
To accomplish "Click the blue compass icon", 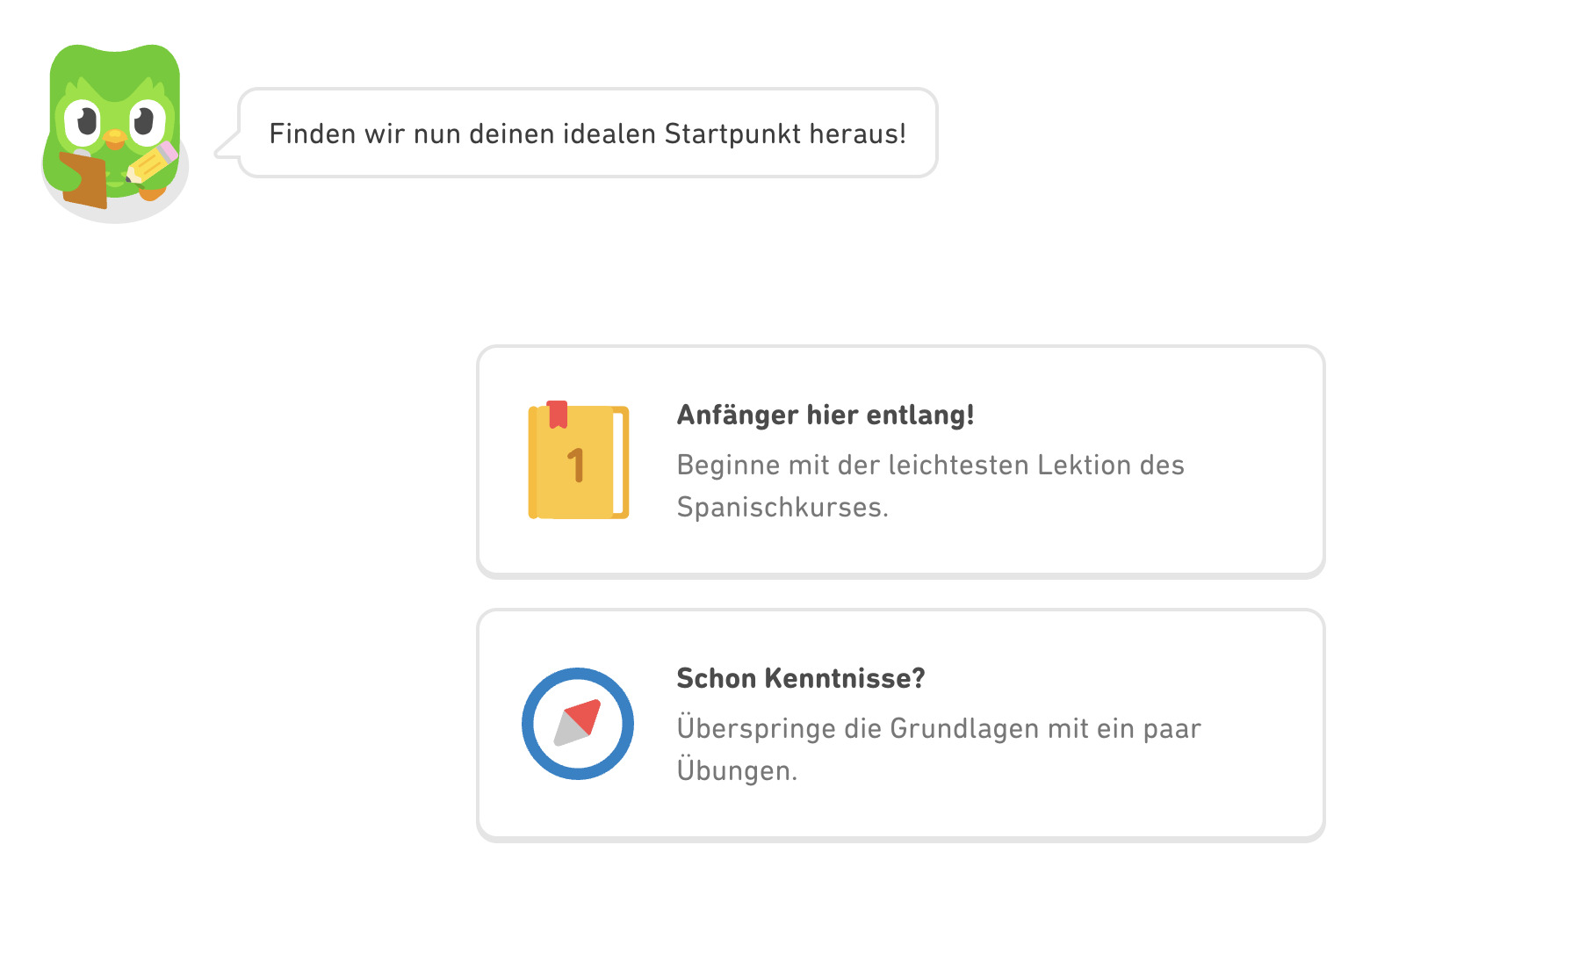I will tap(578, 725).
